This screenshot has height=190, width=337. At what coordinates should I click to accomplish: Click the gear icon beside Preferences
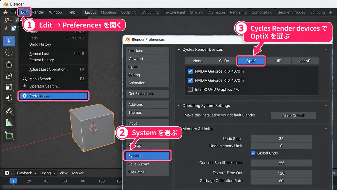click(24, 96)
